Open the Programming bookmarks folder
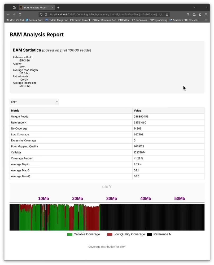This screenshot has width=214, height=265. click(x=158, y=20)
